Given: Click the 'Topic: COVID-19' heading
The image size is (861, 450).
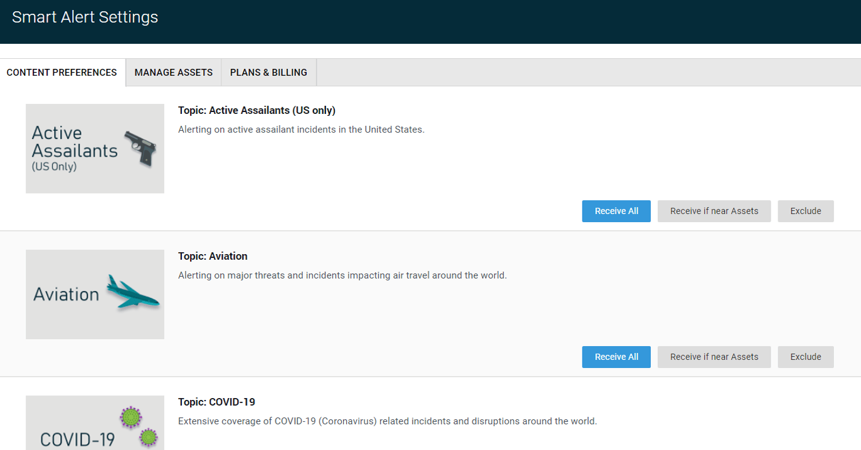Looking at the screenshot, I should coord(216,402).
